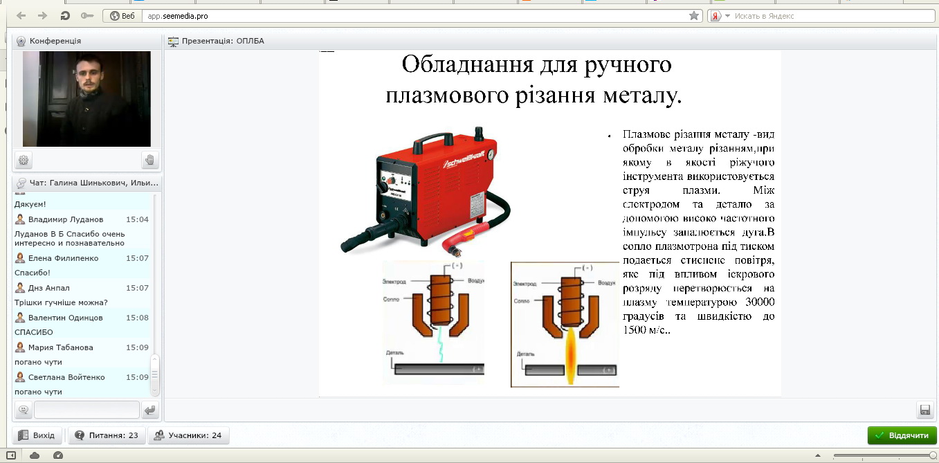Image resolution: width=939 pixels, height=463 pixels.
Task: Click the chat panel scrollbar
Action: [x=155, y=374]
